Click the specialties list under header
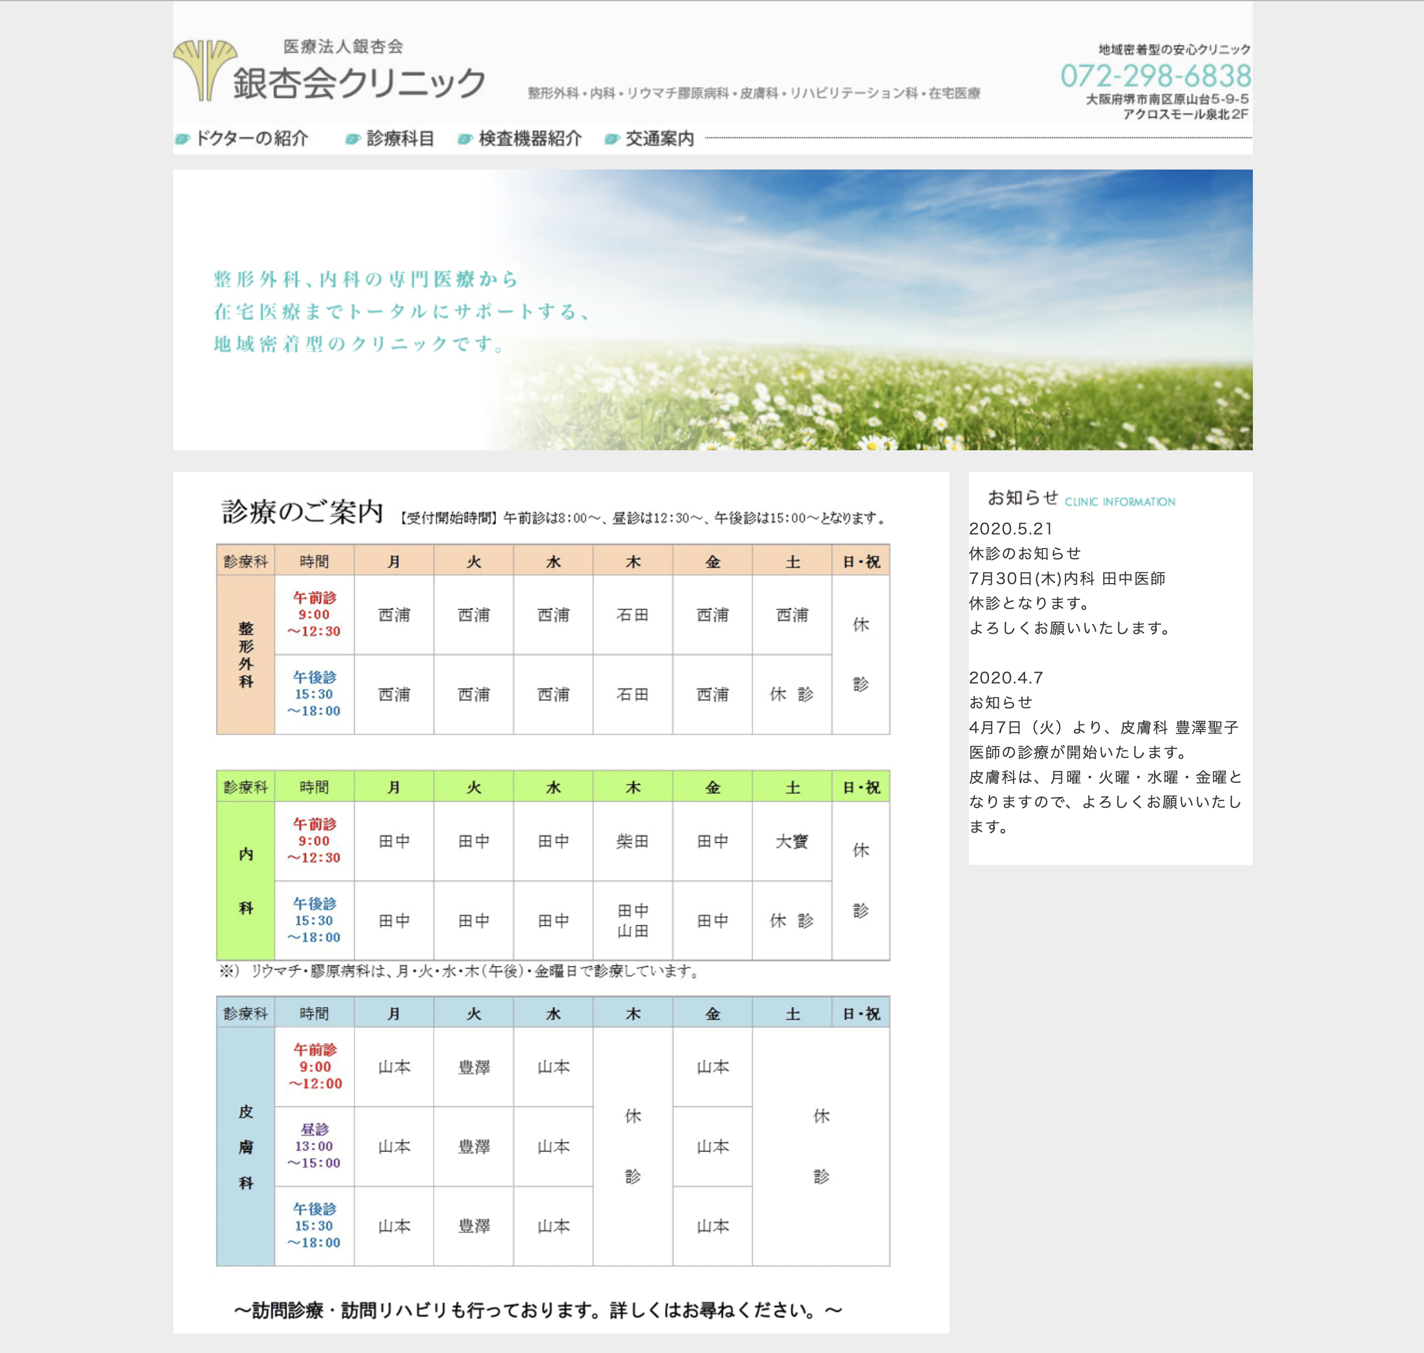 754,93
